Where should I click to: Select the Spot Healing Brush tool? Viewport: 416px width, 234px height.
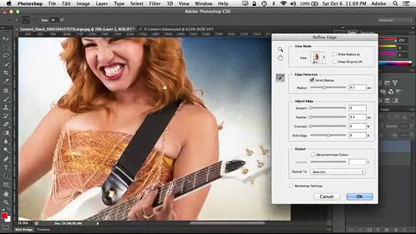[x=6, y=91]
